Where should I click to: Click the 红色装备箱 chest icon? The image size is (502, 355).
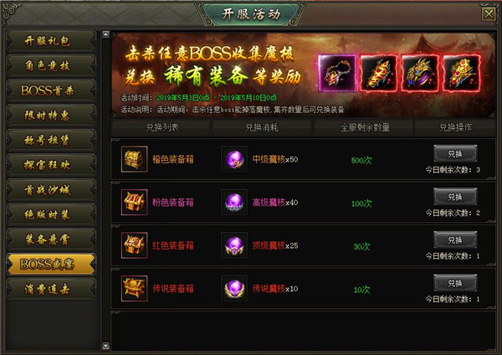135,245
